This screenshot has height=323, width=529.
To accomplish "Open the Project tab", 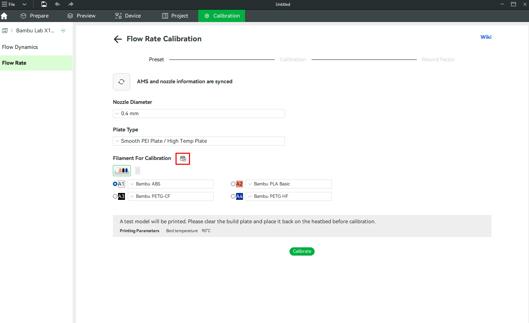I will pos(175,16).
